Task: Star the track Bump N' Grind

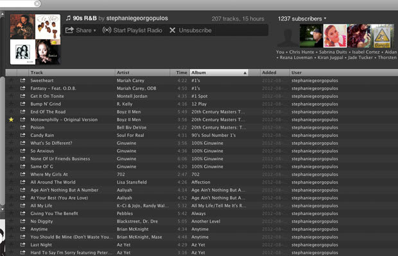Action: click(x=11, y=104)
